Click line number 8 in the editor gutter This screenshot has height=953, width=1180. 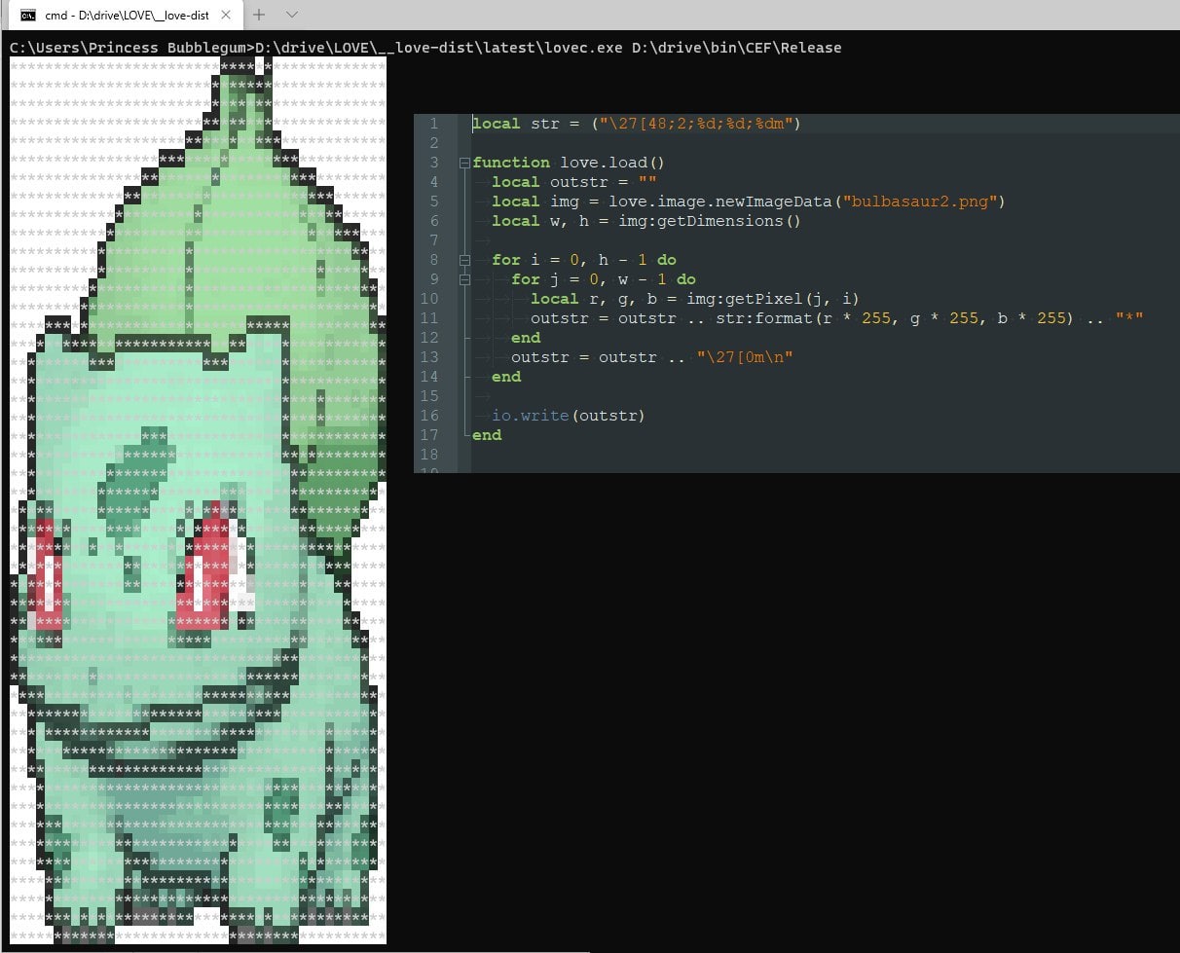click(x=434, y=260)
